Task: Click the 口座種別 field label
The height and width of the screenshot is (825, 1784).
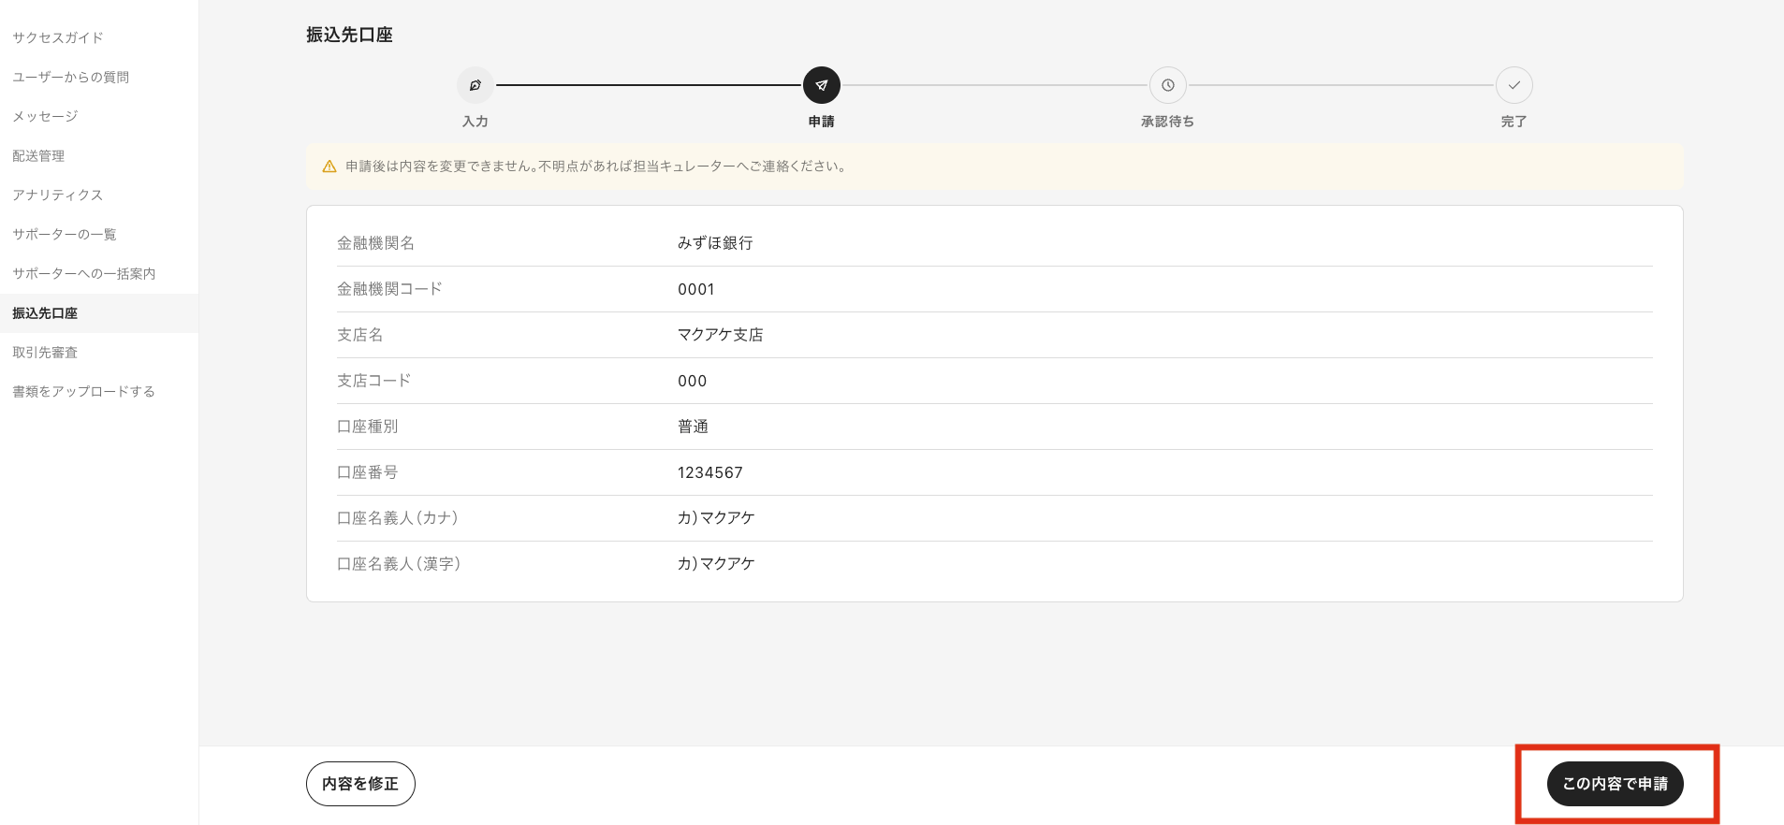Action: (x=368, y=427)
